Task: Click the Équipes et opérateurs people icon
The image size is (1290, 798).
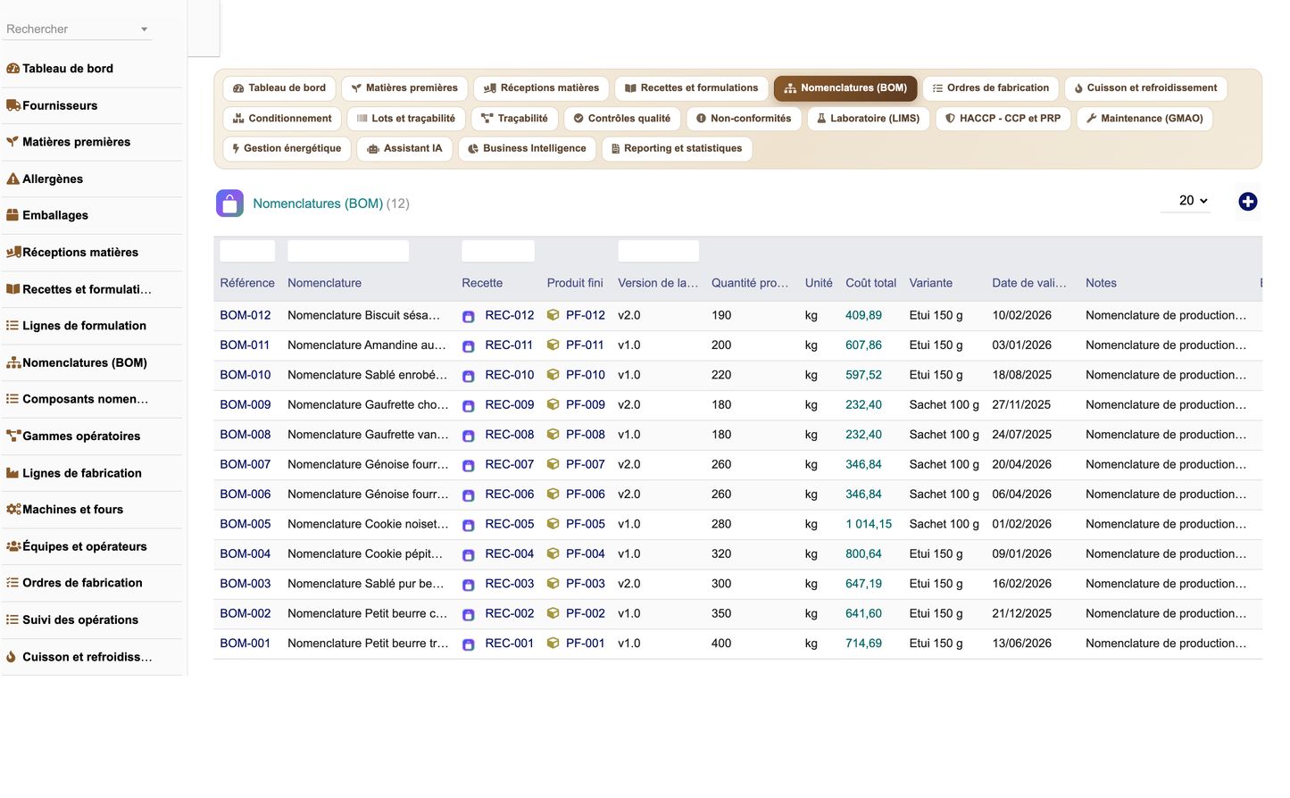Action: click(13, 546)
